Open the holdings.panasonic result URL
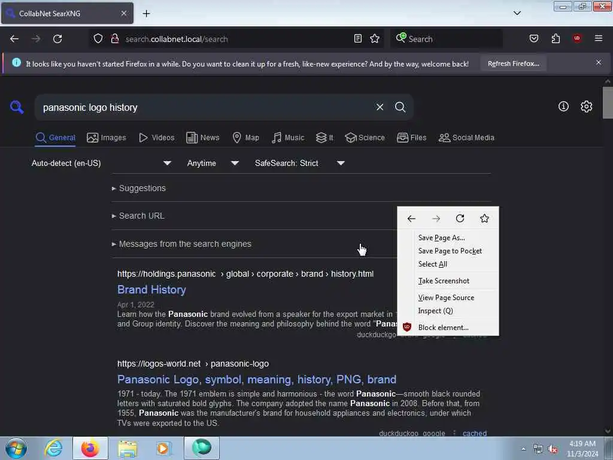The image size is (613, 460). [x=245, y=274]
